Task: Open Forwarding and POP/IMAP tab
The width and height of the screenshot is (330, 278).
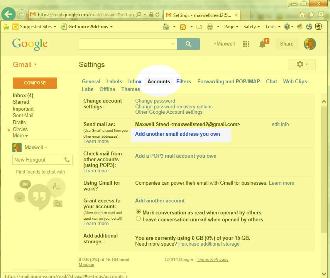Action: coord(228,81)
